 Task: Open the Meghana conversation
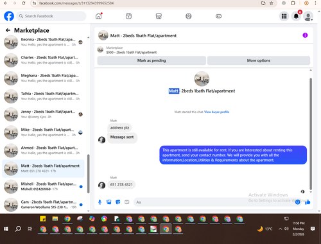pos(44,78)
